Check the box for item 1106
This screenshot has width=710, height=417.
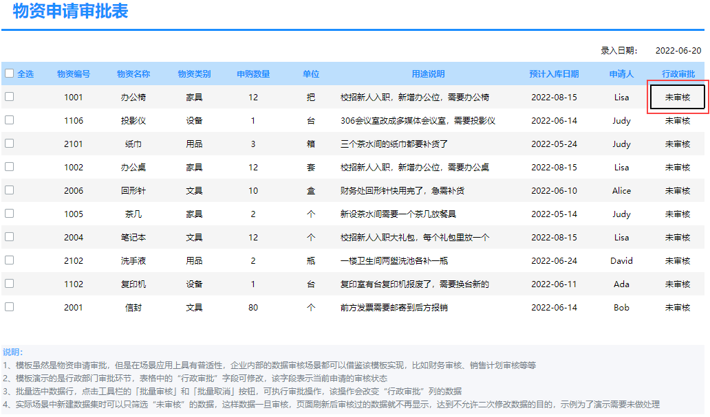9,120
